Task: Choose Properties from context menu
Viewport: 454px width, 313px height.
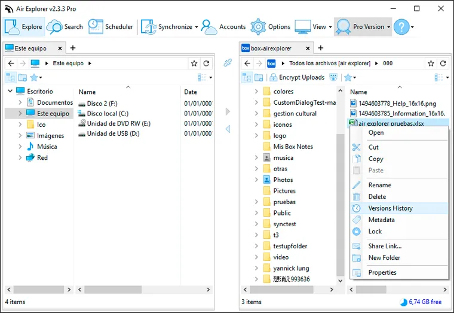Action: point(399,272)
